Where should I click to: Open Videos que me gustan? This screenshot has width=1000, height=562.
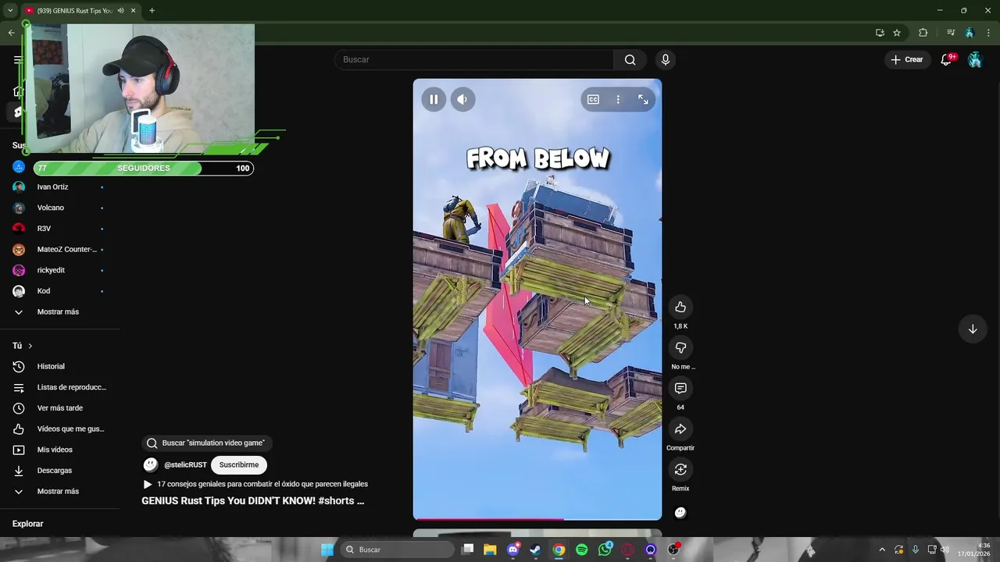[x=59, y=429]
